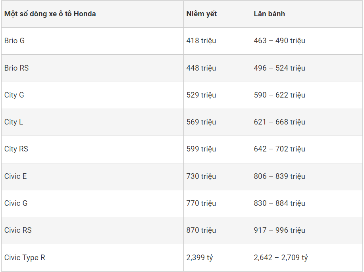Click the 'Lăn bánh' column header

pos(270,14)
